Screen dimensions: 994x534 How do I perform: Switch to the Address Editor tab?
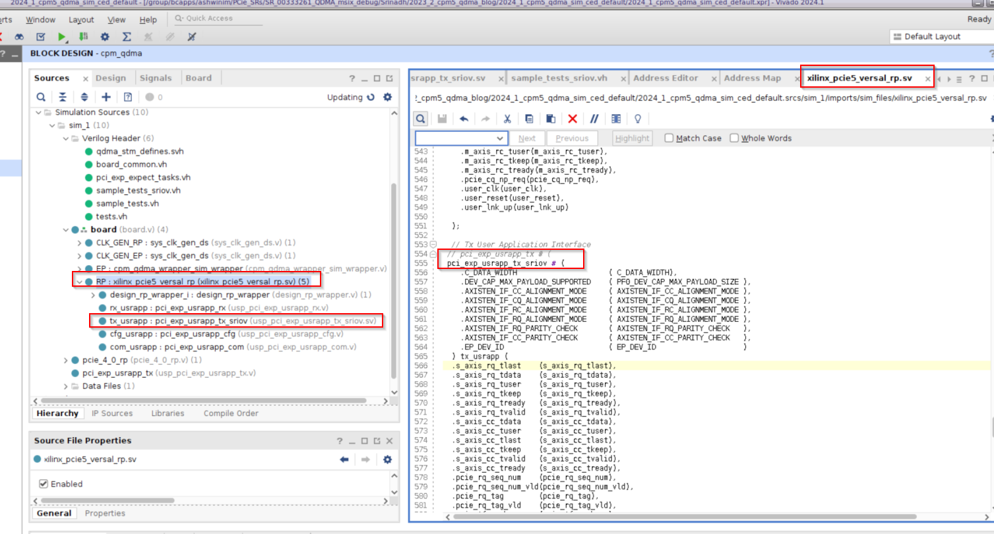pyautogui.click(x=665, y=78)
